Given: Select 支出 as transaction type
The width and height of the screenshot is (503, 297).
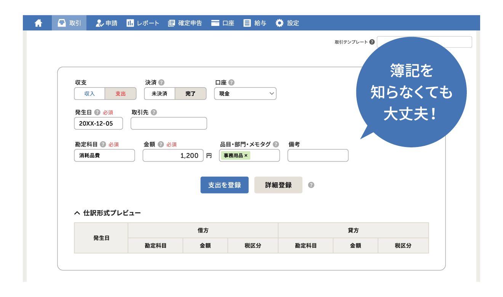Looking at the screenshot, I should tap(120, 94).
